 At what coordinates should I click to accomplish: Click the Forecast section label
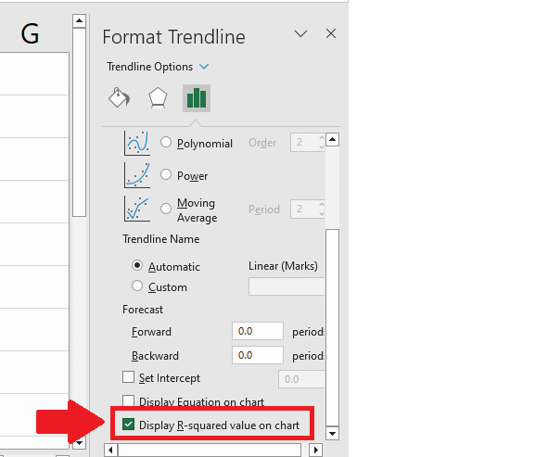143,310
